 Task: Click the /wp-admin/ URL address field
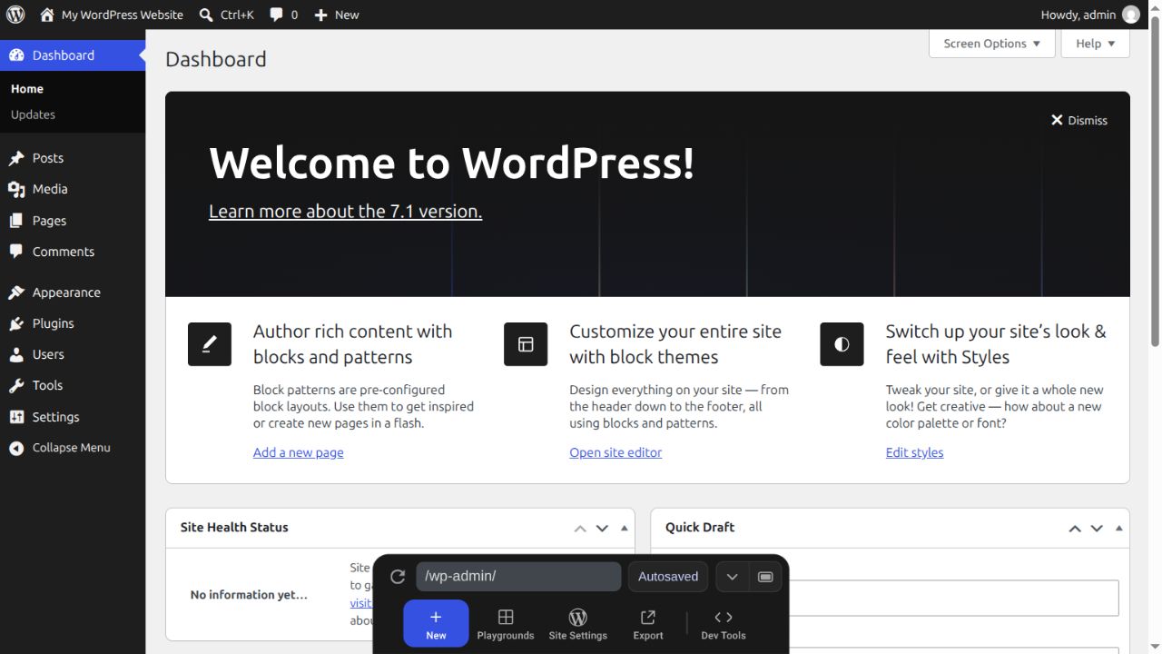pyautogui.click(x=518, y=577)
